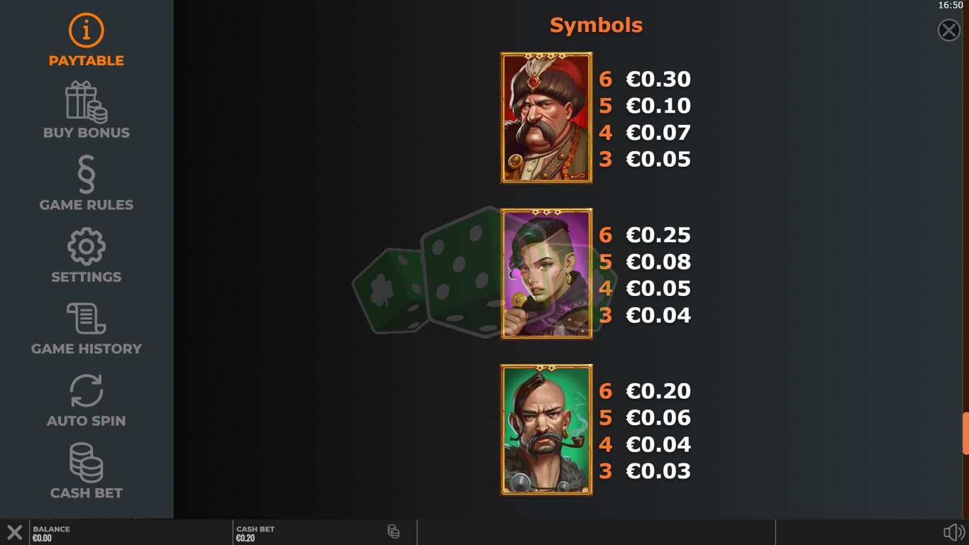Open Cash Bet coin stack icon
The width and height of the screenshot is (969, 545).
pos(87,463)
